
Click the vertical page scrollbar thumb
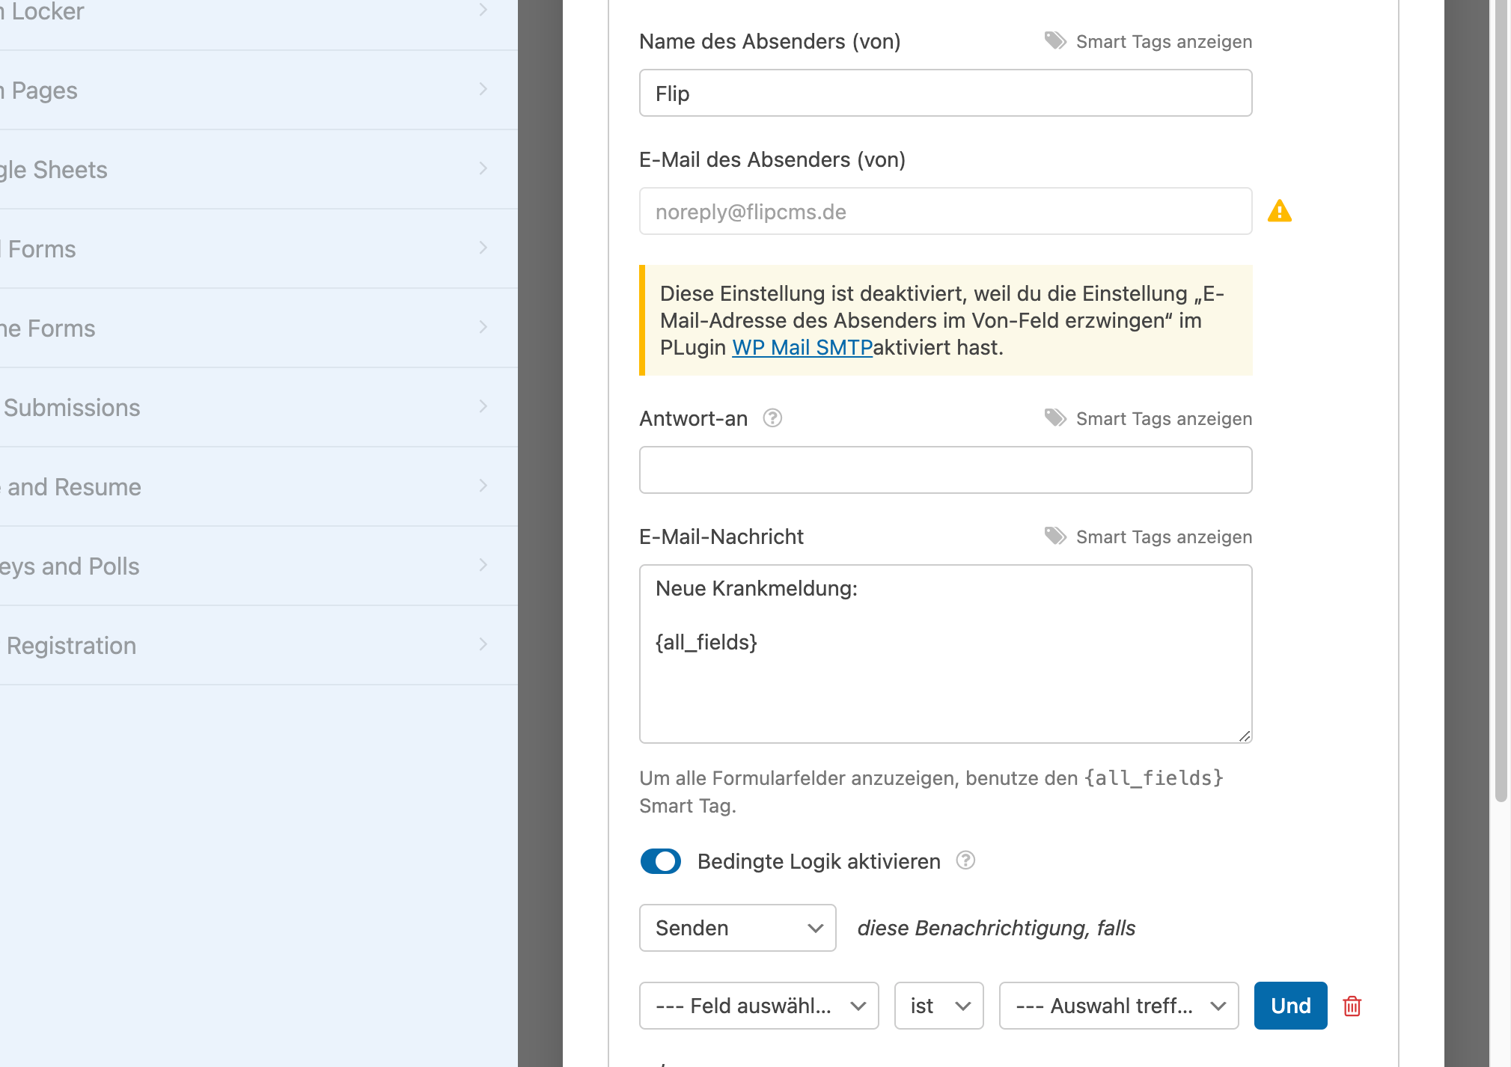(1501, 400)
